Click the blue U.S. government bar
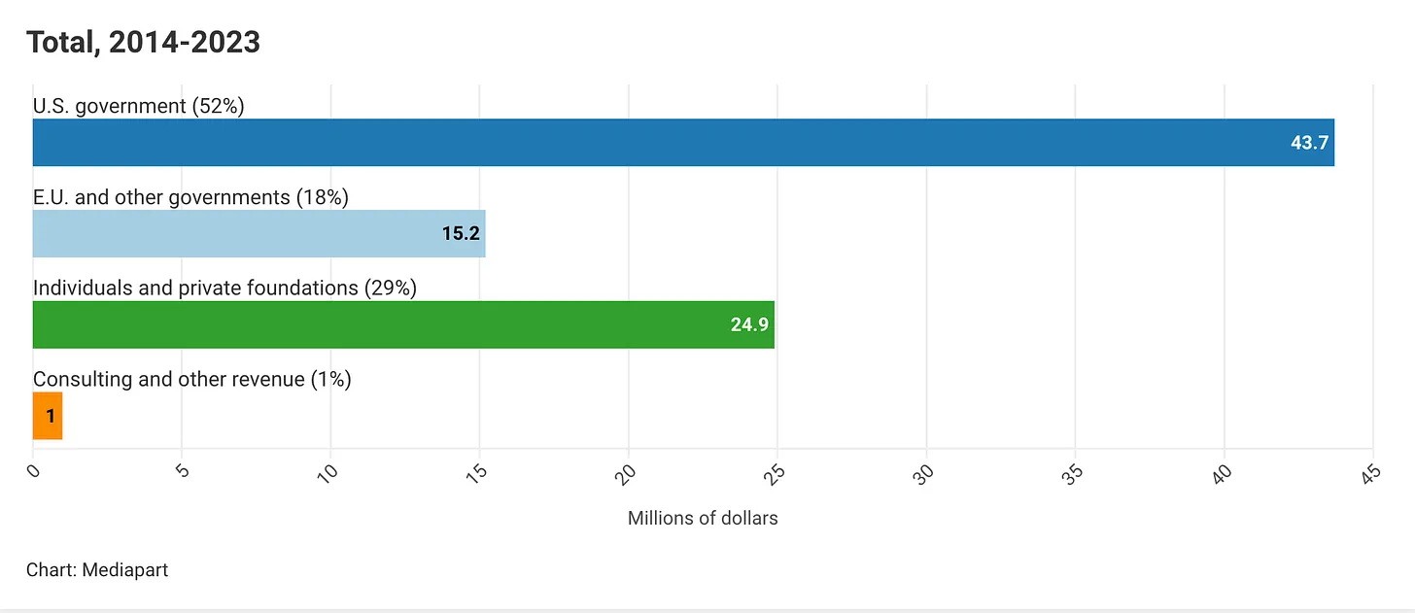Viewport: 1415px width, 613px height. click(683, 143)
